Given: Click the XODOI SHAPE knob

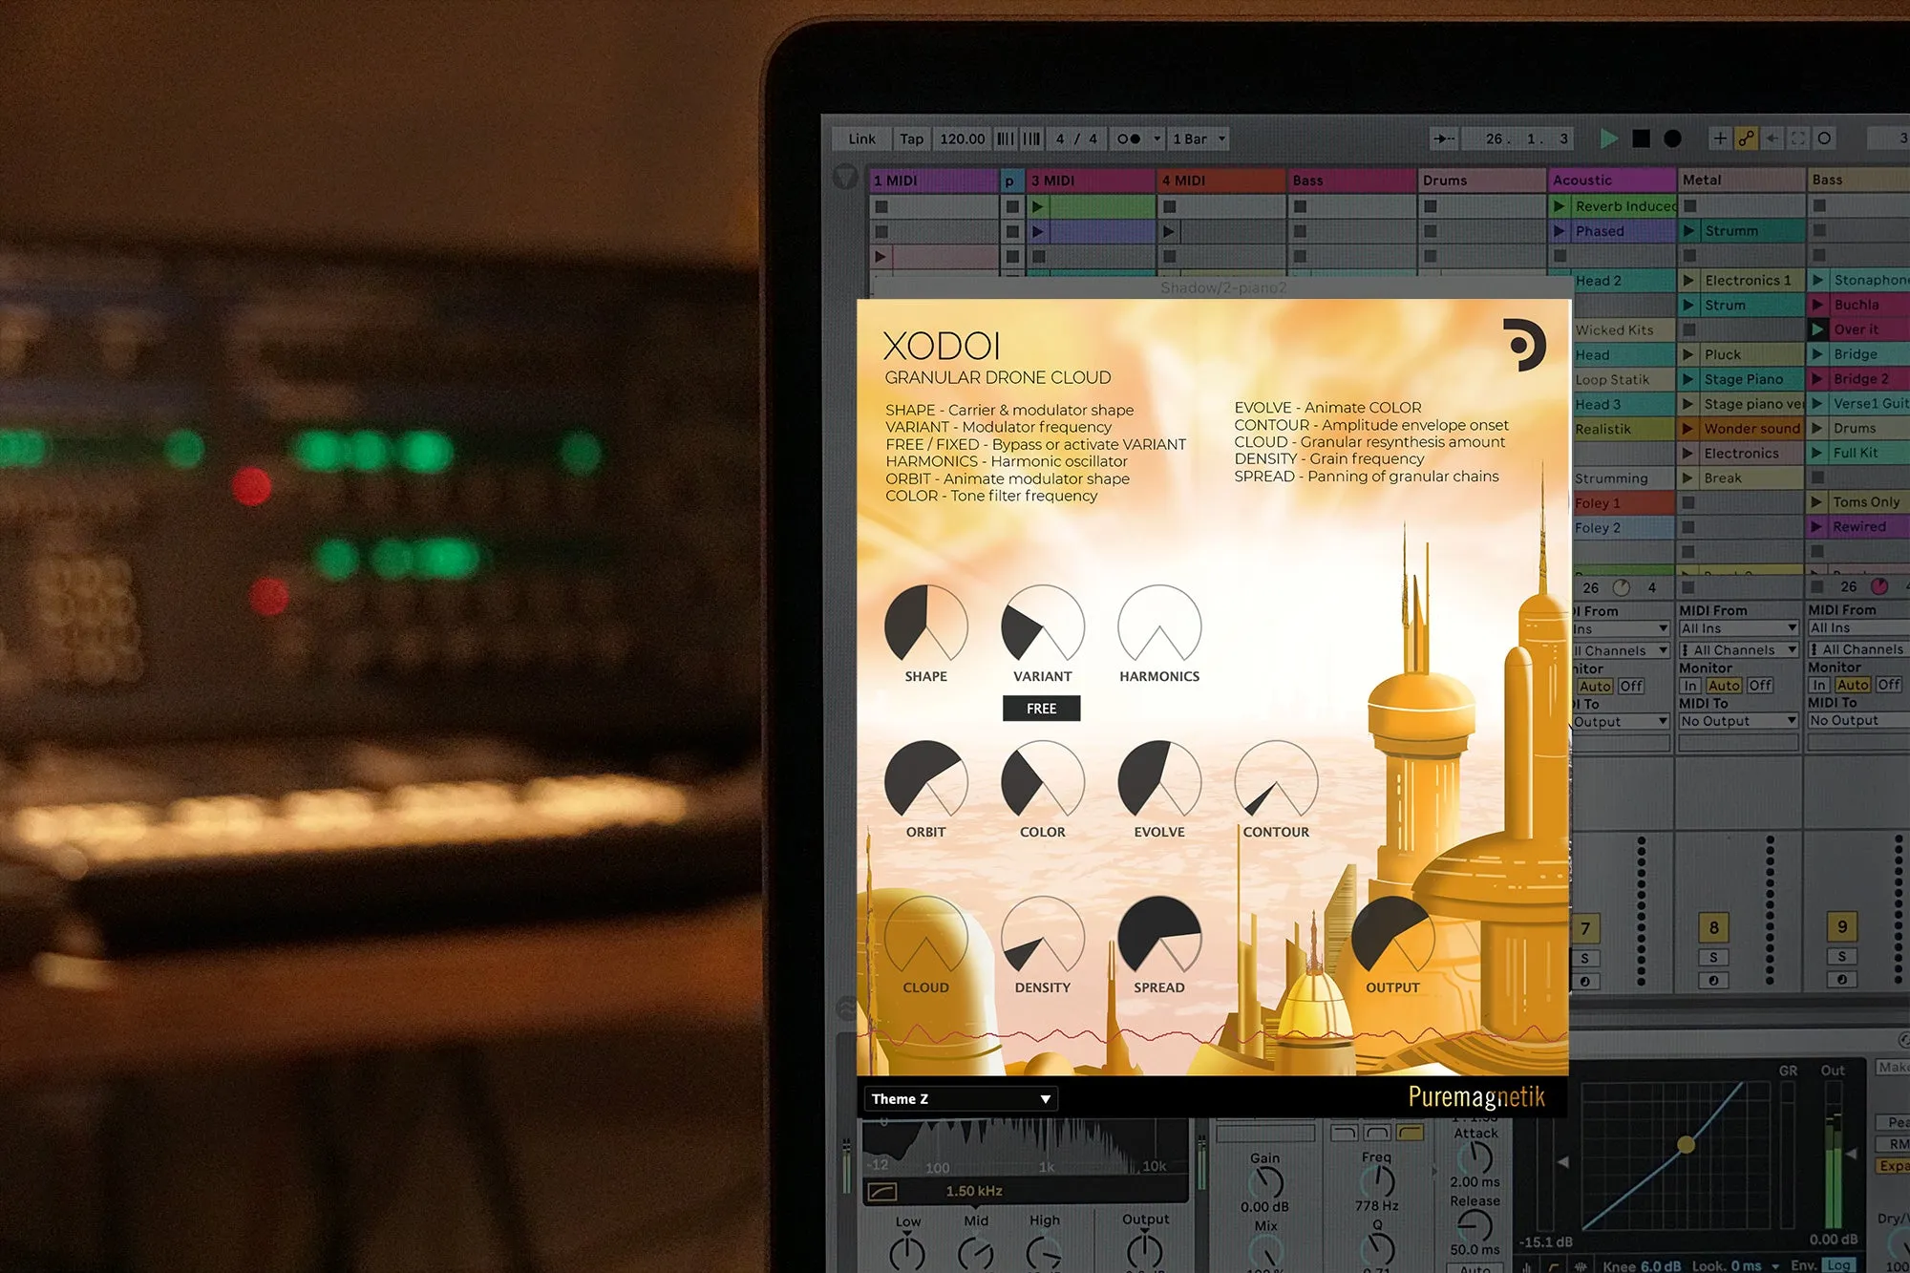Looking at the screenshot, I should [925, 626].
